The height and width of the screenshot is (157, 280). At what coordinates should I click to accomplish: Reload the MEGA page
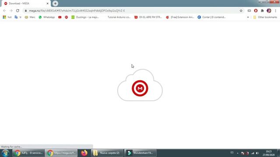17,10
